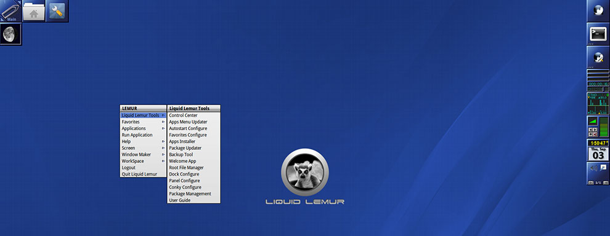The image size is (610, 236).
Task: Click the timer counter dockapp
Action: tap(598, 84)
